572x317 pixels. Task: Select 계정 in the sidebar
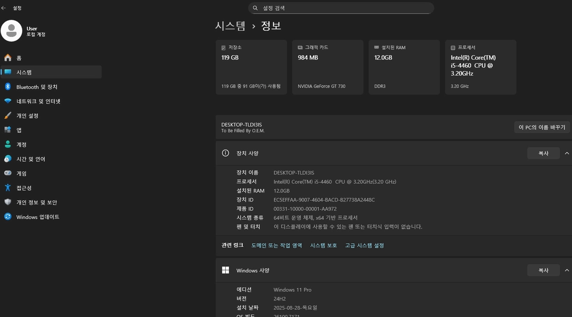[51, 144]
